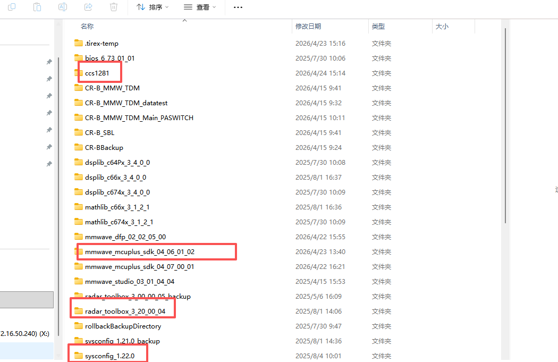Open the more options ellipsis menu
The image size is (558, 362).
coord(238,7)
